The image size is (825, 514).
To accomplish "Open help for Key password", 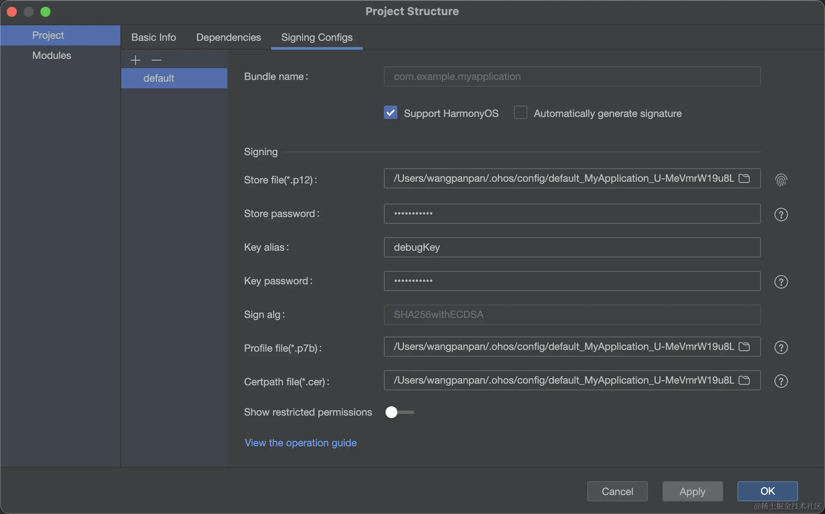I will click(x=781, y=282).
